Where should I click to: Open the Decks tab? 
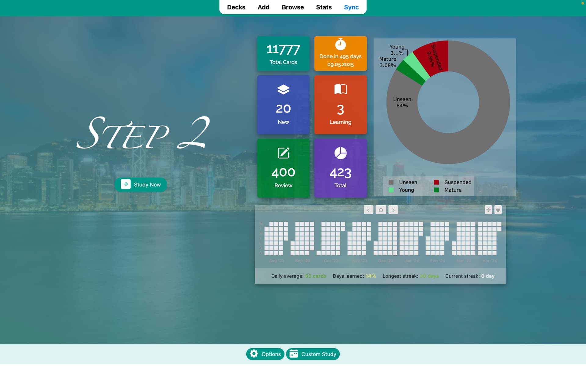click(x=236, y=7)
